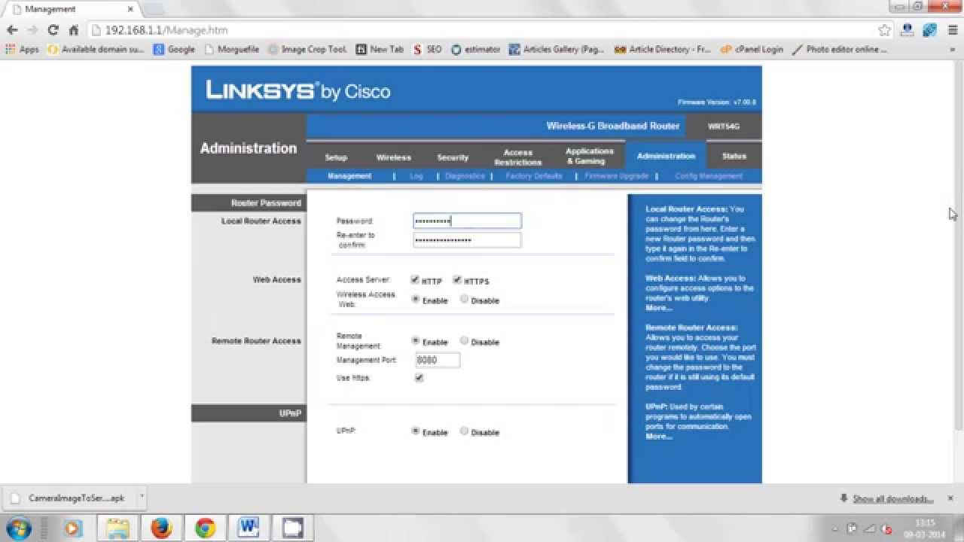Click the browser forward arrow
Image resolution: width=964 pixels, height=542 pixels.
(x=32, y=30)
